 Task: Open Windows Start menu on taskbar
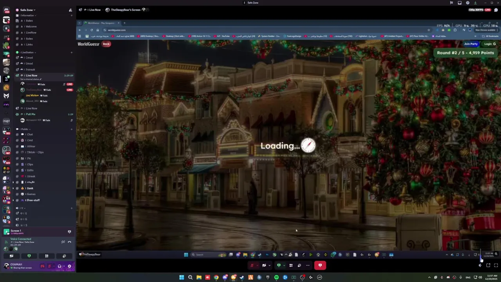(182, 277)
